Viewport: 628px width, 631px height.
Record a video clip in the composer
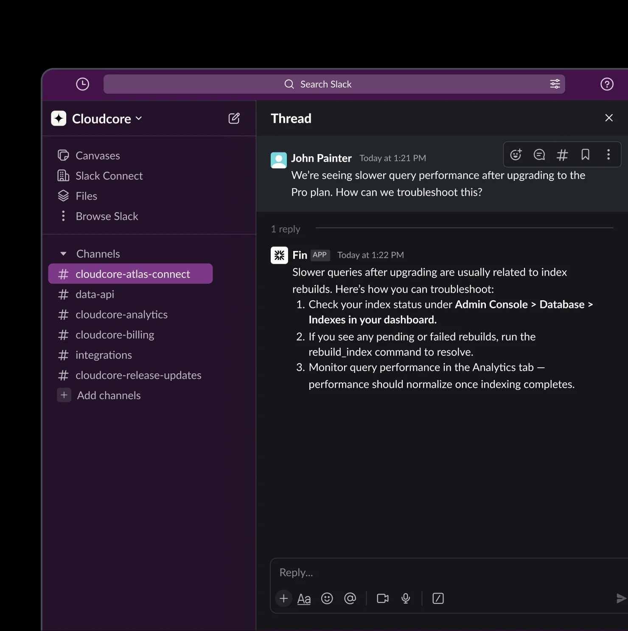[382, 598]
